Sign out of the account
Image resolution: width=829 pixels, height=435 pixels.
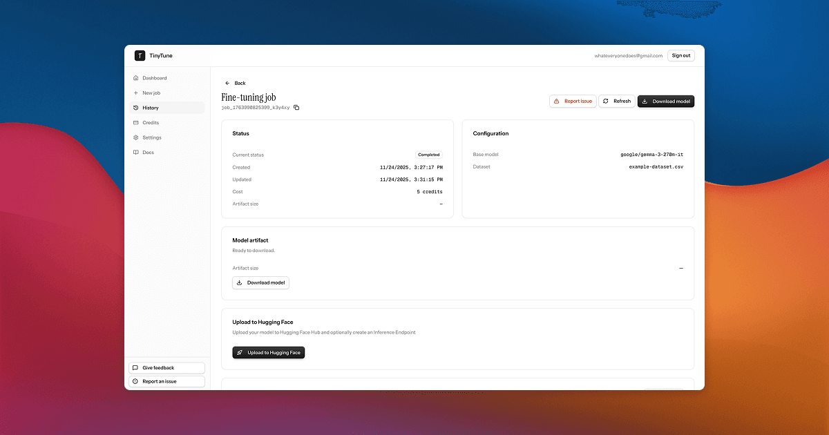tap(680, 56)
